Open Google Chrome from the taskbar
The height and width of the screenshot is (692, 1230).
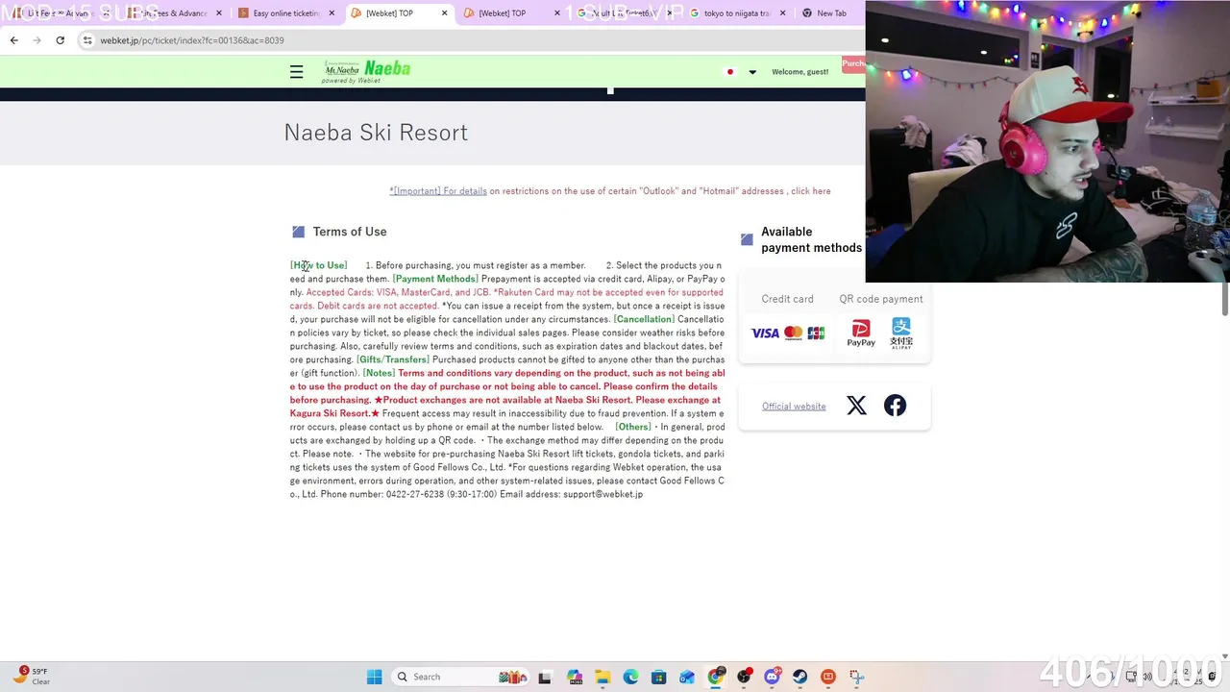click(715, 677)
